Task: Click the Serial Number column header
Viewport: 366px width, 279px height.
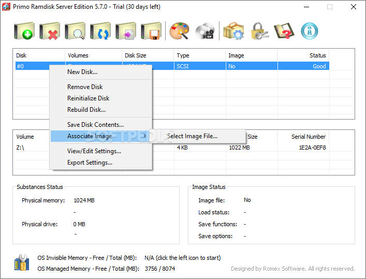Action: (x=303, y=137)
